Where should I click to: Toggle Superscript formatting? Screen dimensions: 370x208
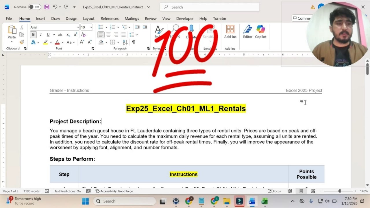pyautogui.click(x=75, y=35)
